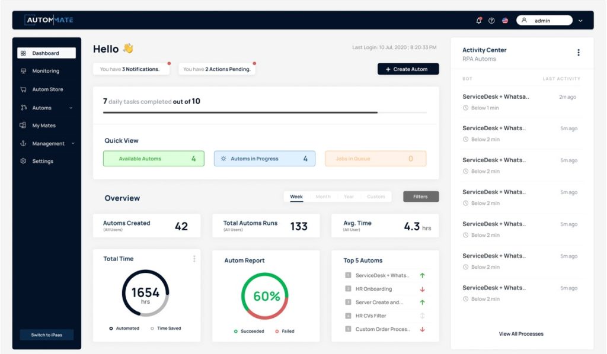Click the notification bell icon

[479, 20]
